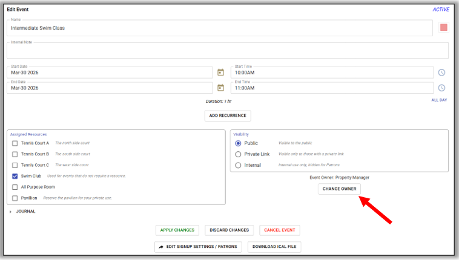Enable the Pavilion resource checkbox
459x260 pixels.
point(15,198)
